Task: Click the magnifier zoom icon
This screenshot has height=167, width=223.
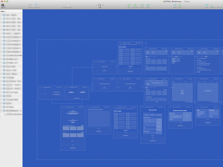Action: 100,5
